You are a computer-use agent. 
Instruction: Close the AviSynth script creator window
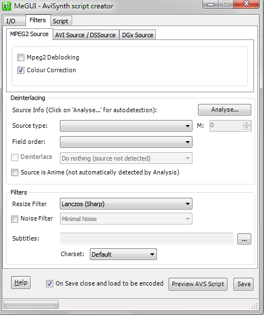click(246, 4)
